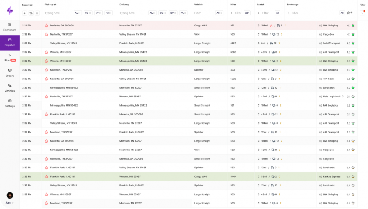
Task: Remove the NY tag from Pick-up filter
Action: click(x=100, y=13)
